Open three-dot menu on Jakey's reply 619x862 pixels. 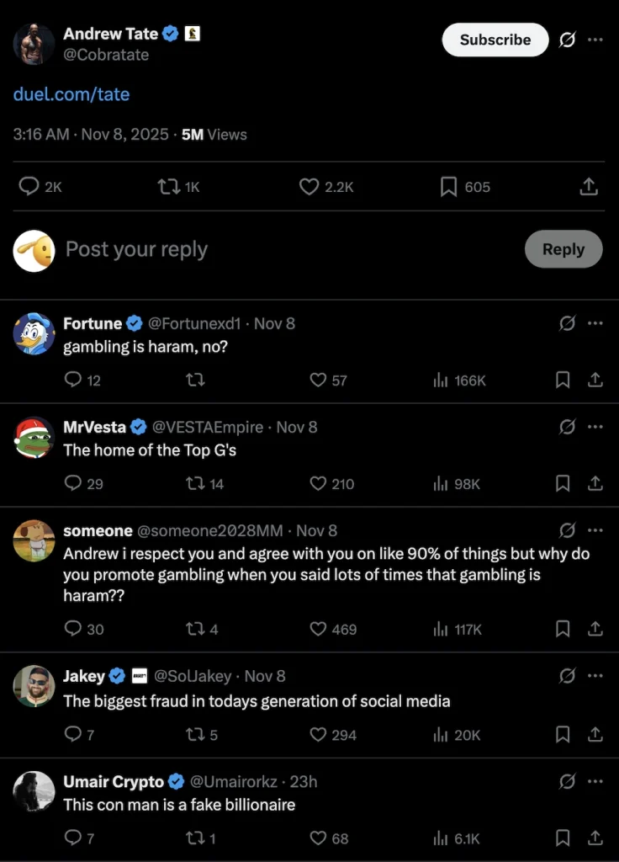click(595, 676)
